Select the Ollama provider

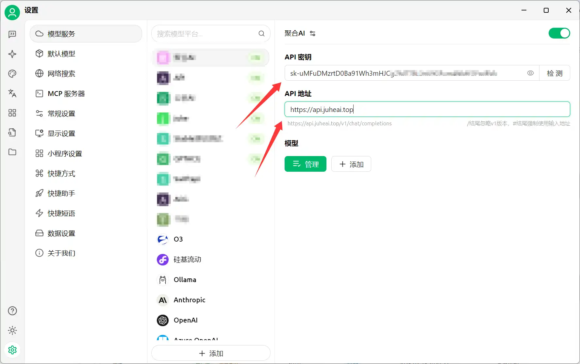coord(211,280)
